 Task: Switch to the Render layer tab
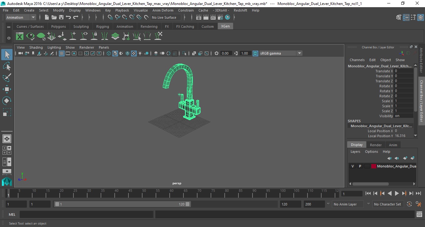[376, 145]
